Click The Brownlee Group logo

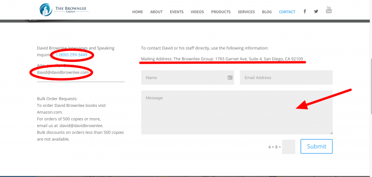pos(64,10)
